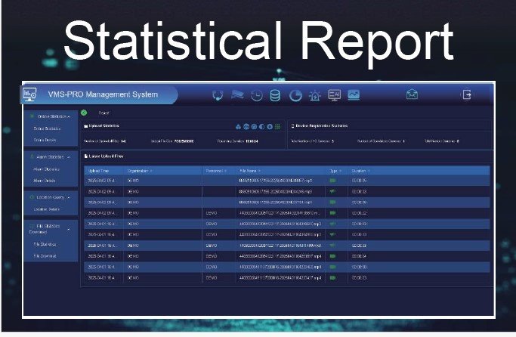Open the clock history icon in the toolbar
The width and height of the screenshot is (516, 337).
pyautogui.click(x=257, y=95)
